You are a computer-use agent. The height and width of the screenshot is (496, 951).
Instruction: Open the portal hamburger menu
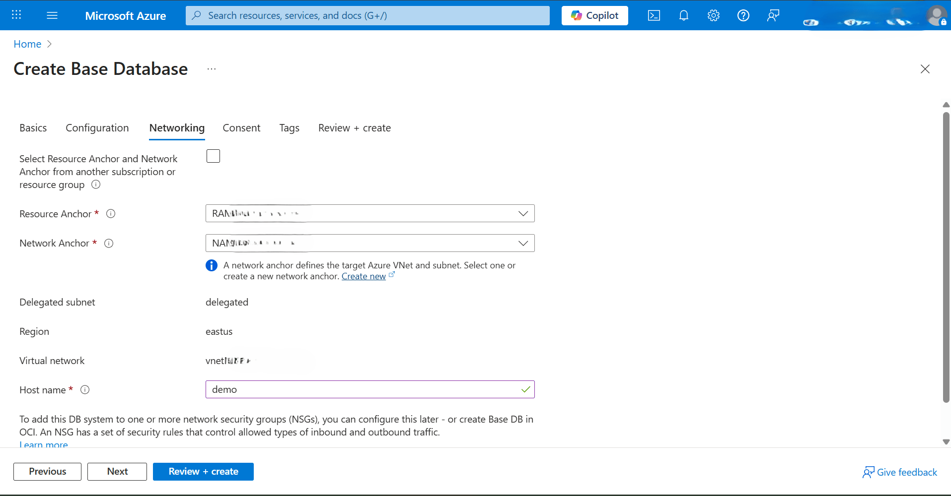pos(52,15)
